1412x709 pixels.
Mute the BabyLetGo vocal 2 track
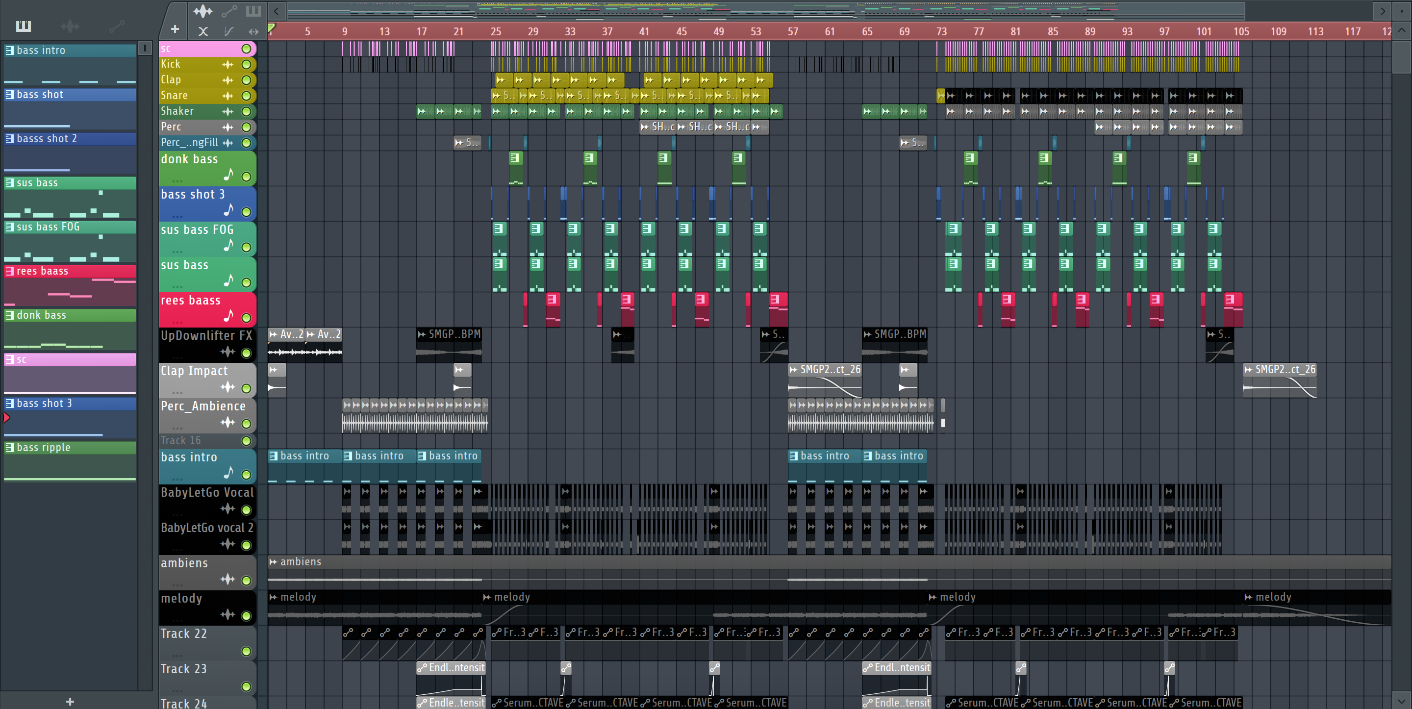247,546
